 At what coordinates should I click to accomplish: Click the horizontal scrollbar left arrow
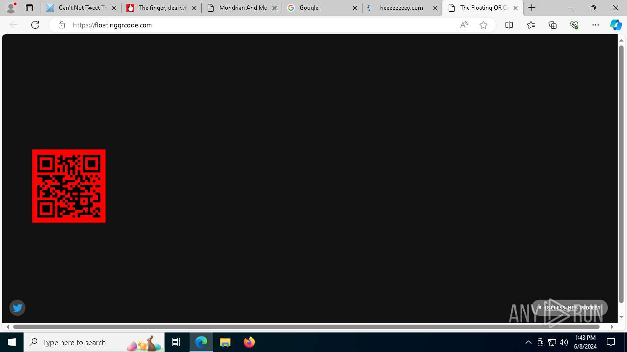click(7, 327)
